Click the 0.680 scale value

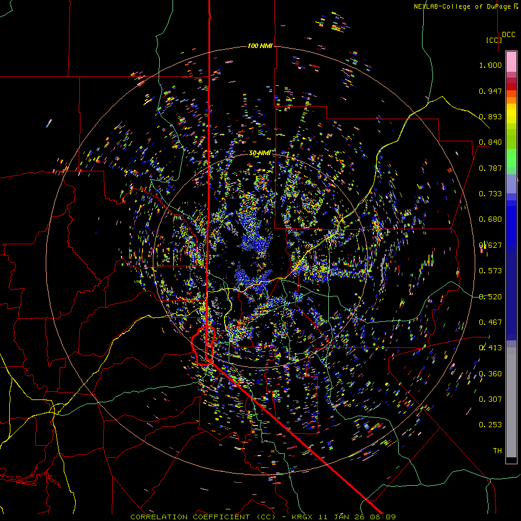tap(490, 219)
